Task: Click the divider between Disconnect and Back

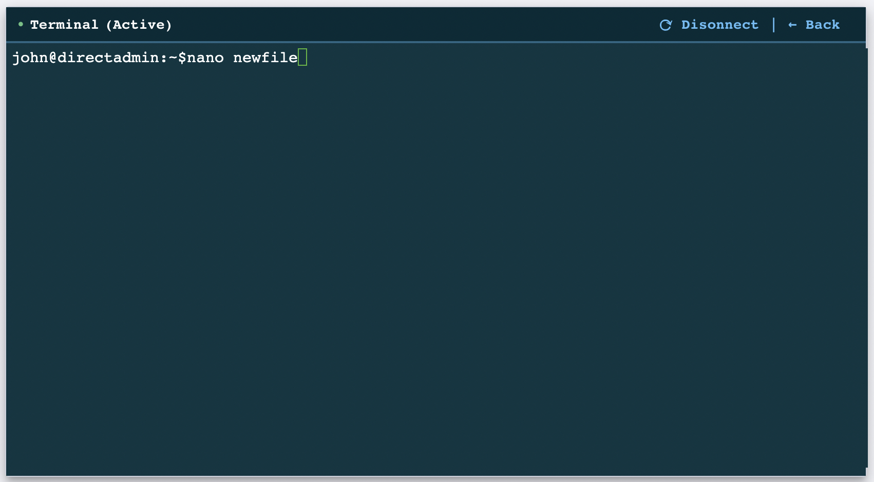Action: [x=774, y=24]
